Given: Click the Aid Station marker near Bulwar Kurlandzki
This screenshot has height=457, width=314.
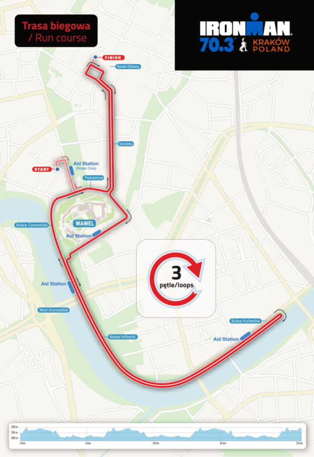Looking at the screenshot, I should tap(246, 336).
